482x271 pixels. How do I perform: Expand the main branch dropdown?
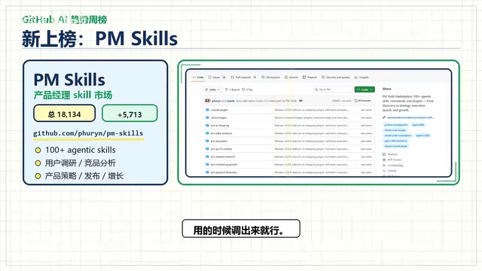[212, 90]
